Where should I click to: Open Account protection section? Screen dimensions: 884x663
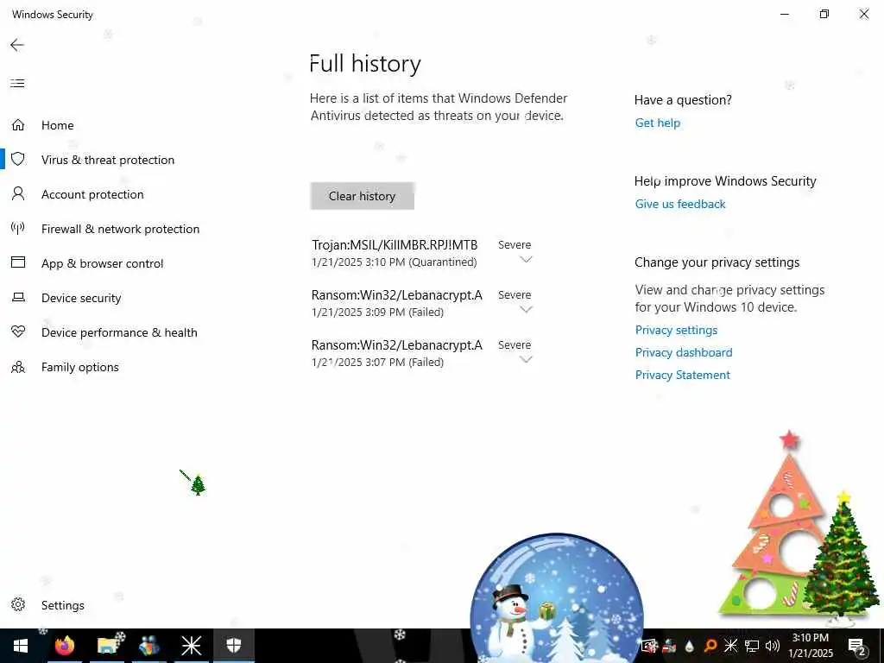tap(92, 194)
